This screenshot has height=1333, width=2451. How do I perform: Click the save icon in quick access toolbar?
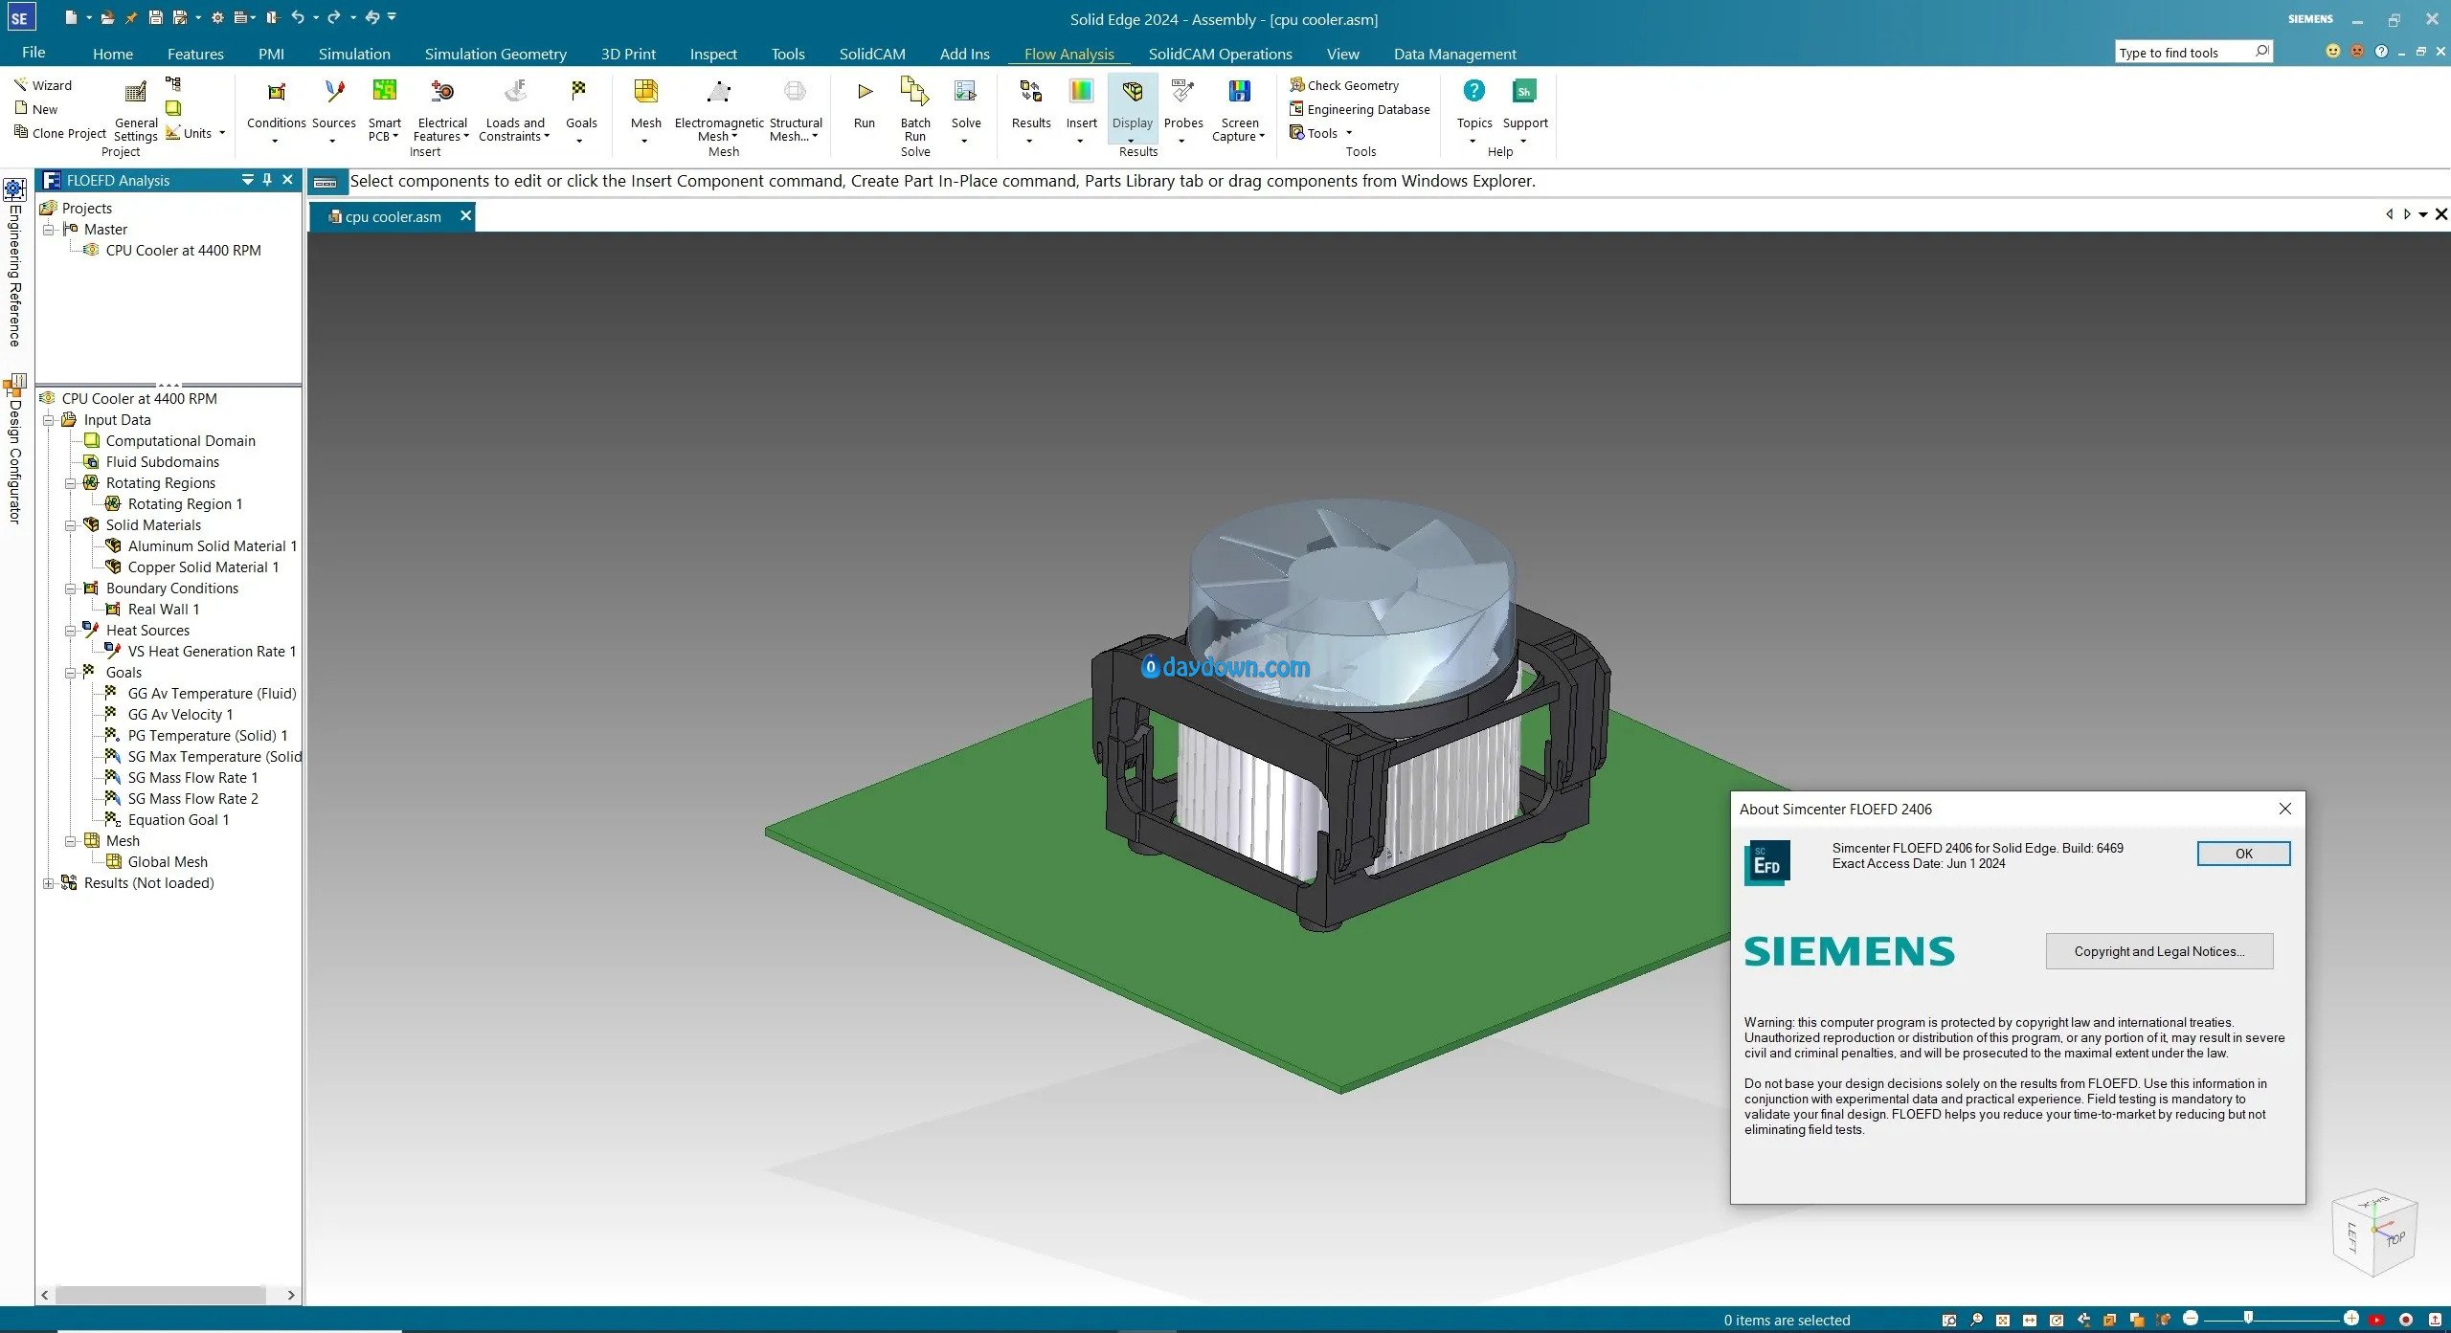[156, 17]
